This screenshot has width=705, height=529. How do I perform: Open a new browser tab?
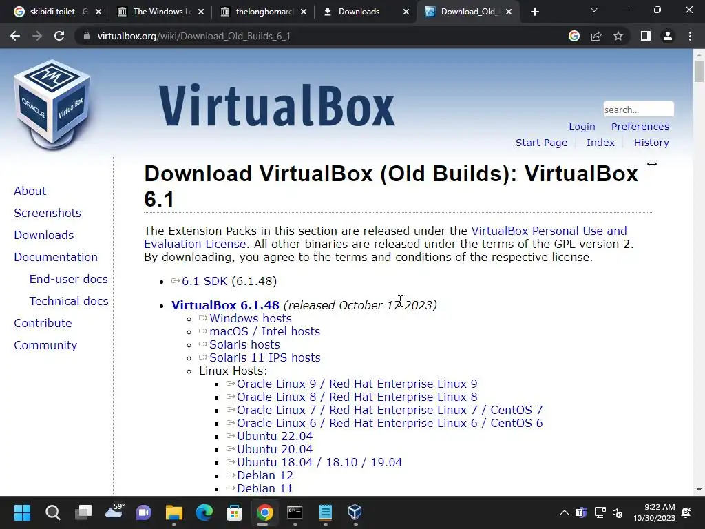point(534,12)
